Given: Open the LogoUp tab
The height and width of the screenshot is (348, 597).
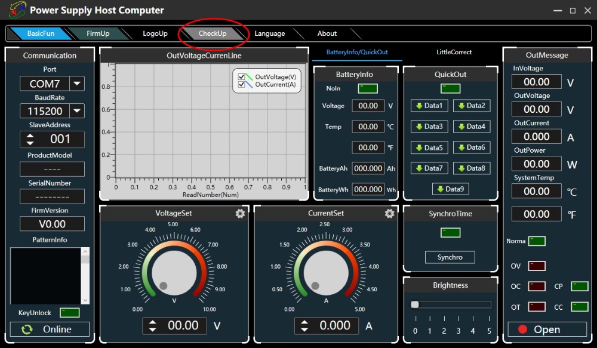Looking at the screenshot, I should pyautogui.click(x=155, y=33).
